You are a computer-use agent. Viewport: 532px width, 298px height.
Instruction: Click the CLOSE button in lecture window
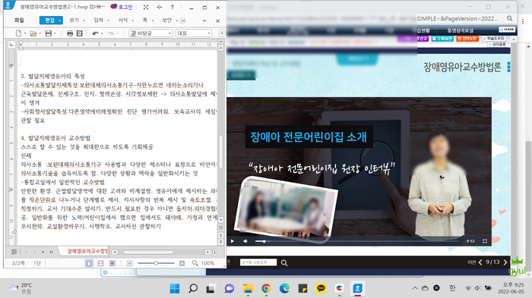[x=507, y=30]
